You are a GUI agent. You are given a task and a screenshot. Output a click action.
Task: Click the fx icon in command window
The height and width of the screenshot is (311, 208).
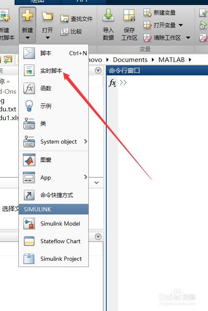pyautogui.click(x=113, y=83)
